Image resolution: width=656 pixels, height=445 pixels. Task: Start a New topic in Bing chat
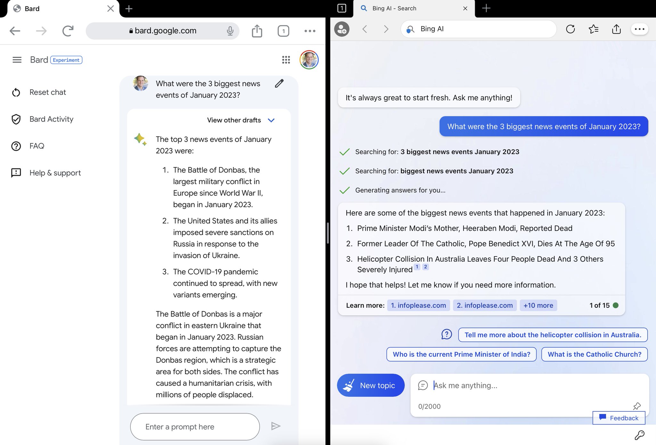[371, 385]
